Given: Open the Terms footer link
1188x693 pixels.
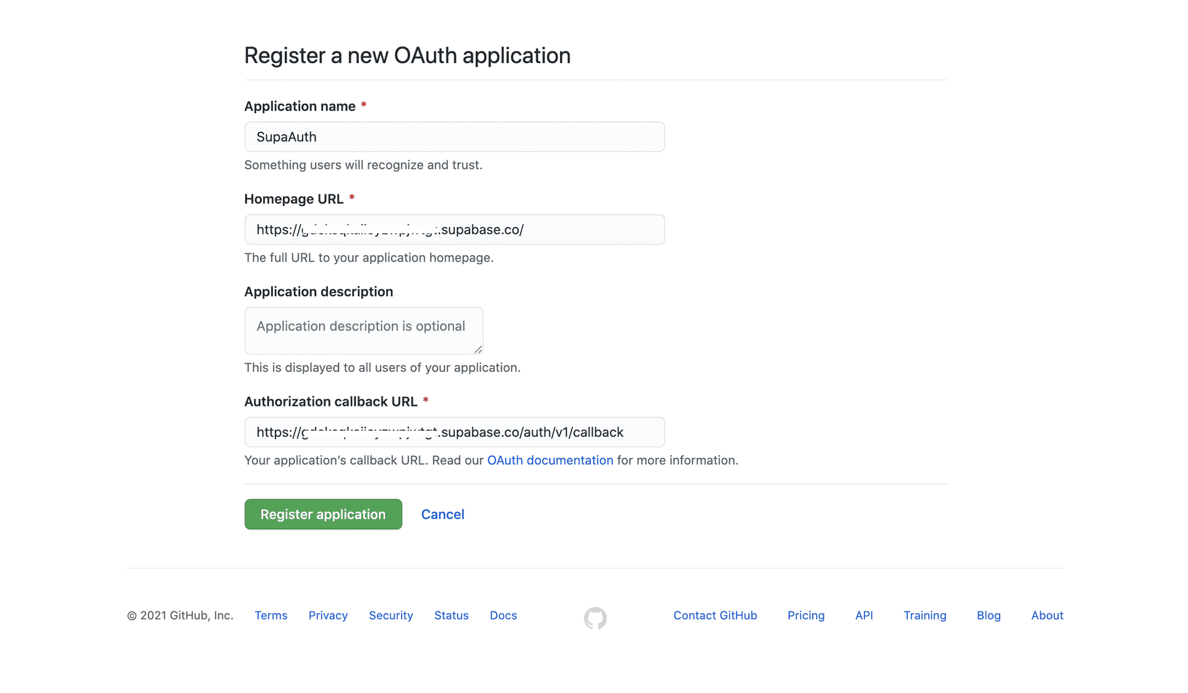Looking at the screenshot, I should [271, 616].
